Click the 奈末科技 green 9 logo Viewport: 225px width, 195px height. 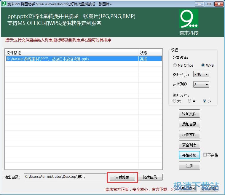pos(189,19)
